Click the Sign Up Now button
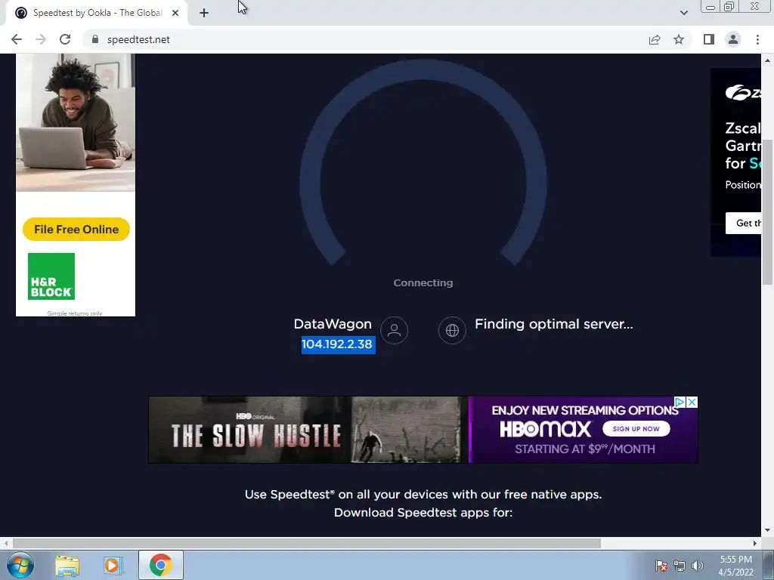Image resolution: width=774 pixels, height=580 pixels. [x=636, y=429]
